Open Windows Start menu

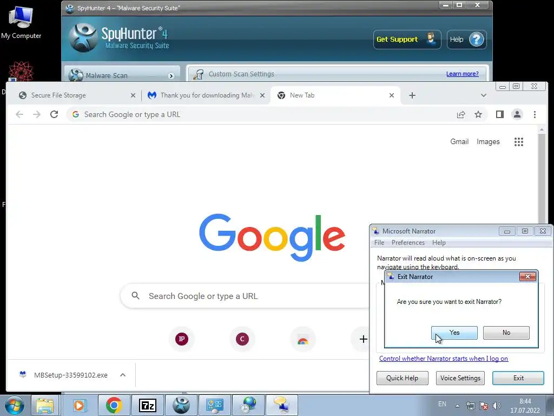tap(15, 405)
